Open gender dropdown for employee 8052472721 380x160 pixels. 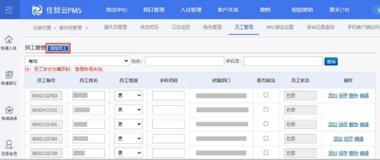click(x=128, y=110)
